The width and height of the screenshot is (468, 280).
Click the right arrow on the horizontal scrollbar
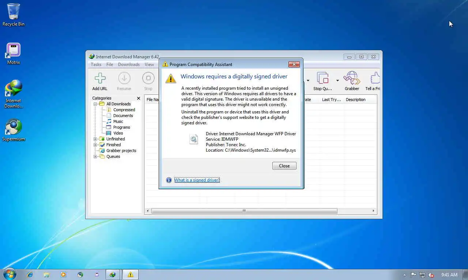pos(373,211)
